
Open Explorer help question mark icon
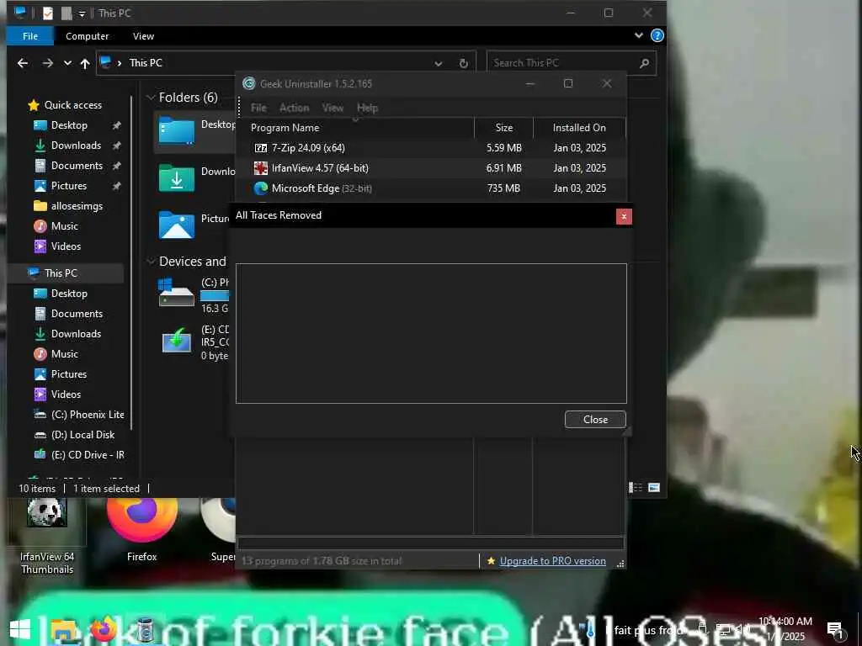click(x=657, y=35)
